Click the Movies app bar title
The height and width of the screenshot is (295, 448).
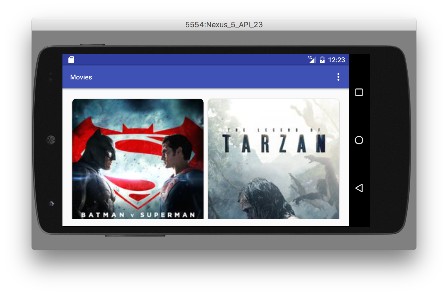81,77
